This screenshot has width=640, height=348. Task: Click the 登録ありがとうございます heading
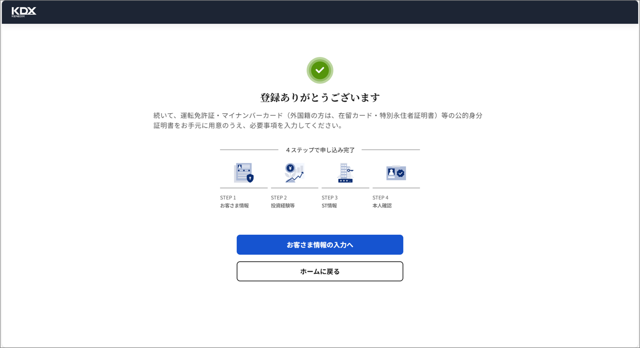pyautogui.click(x=320, y=97)
